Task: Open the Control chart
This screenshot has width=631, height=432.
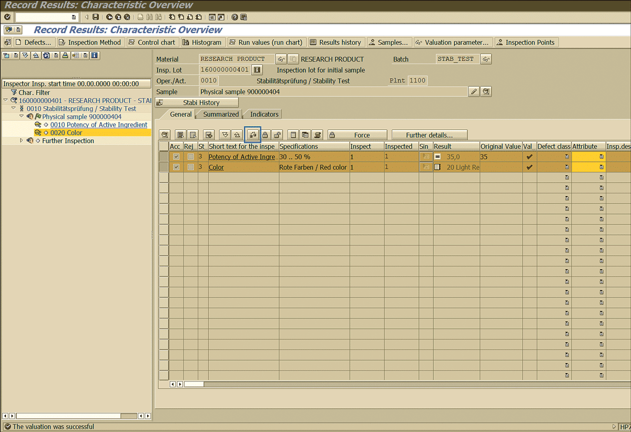Action: pos(152,43)
